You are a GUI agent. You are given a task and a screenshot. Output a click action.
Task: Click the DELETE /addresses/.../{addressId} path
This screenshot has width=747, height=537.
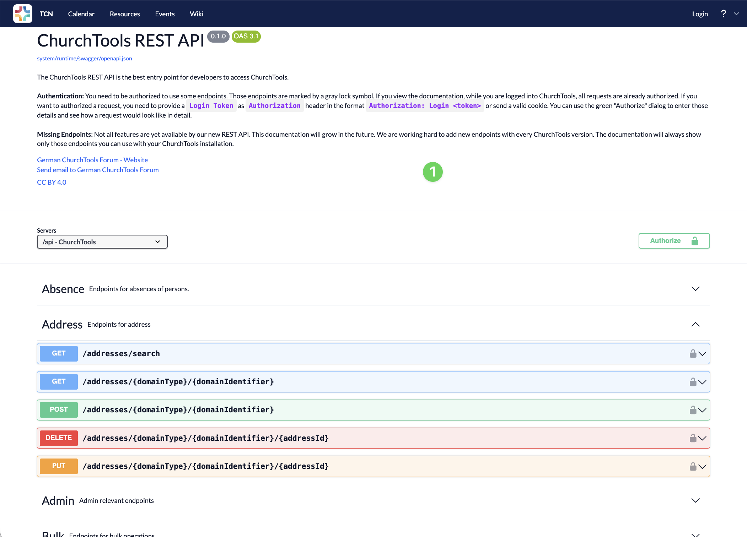coord(206,438)
